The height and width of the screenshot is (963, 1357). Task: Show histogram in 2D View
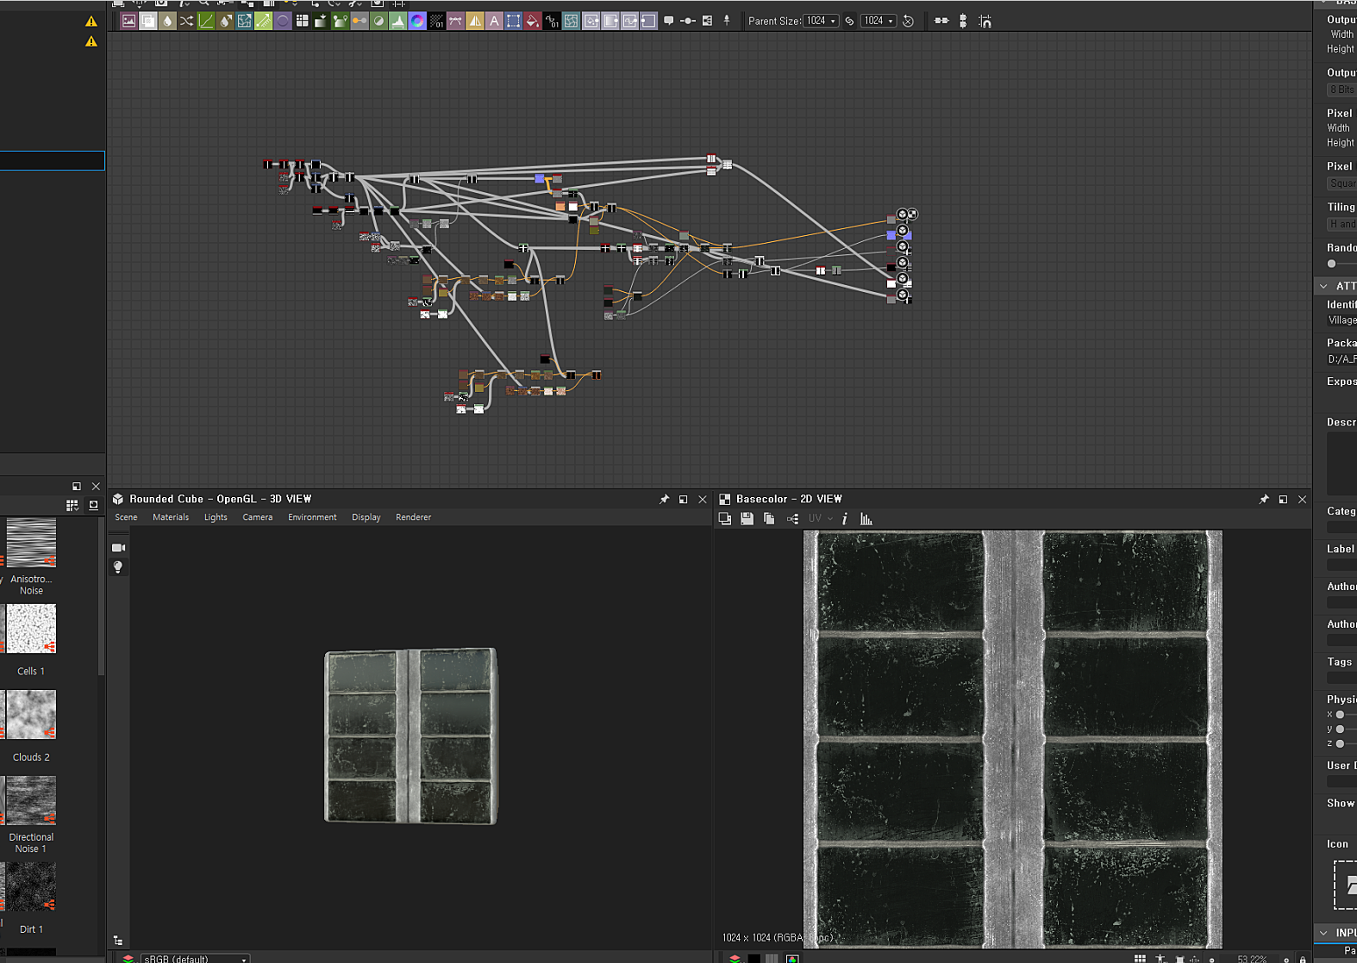click(866, 519)
